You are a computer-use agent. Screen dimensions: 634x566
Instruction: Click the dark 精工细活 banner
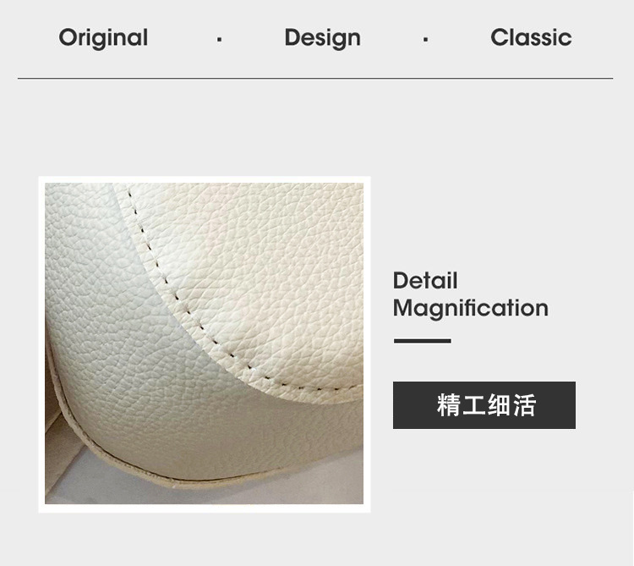[x=484, y=405]
